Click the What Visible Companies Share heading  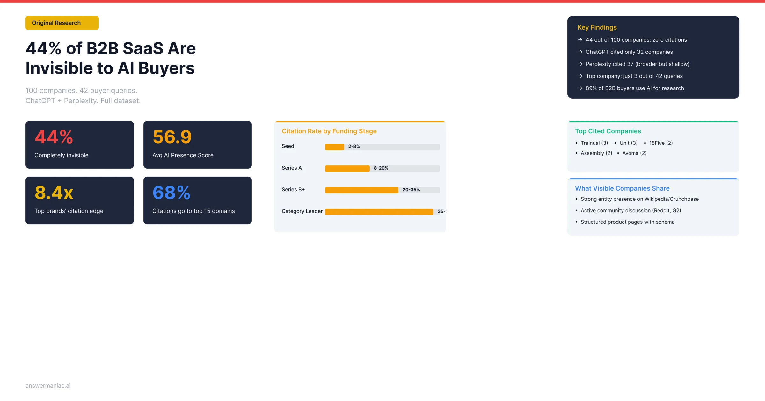[622, 188]
